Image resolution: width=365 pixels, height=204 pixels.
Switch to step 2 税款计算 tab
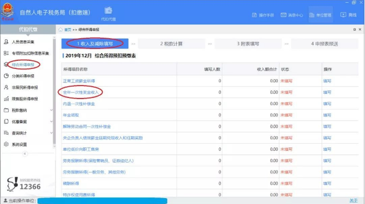pos(171,44)
